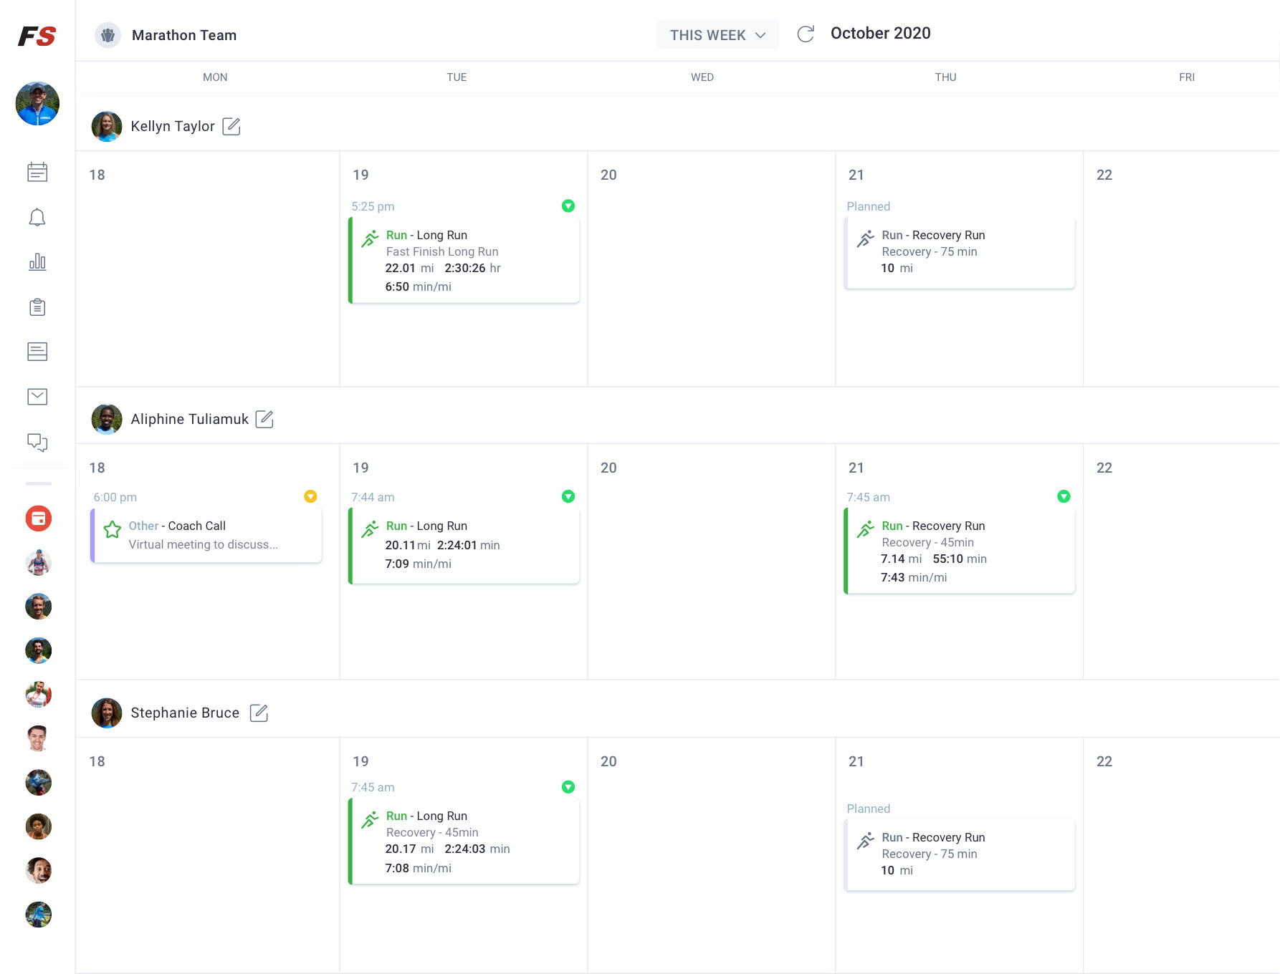Edit Kellyn Taylor using pencil icon
This screenshot has width=1280, height=974.
pyautogui.click(x=231, y=127)
